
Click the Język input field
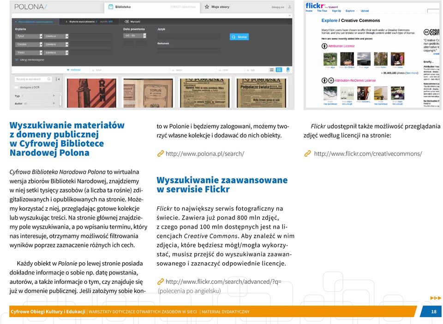pos(189,36)
